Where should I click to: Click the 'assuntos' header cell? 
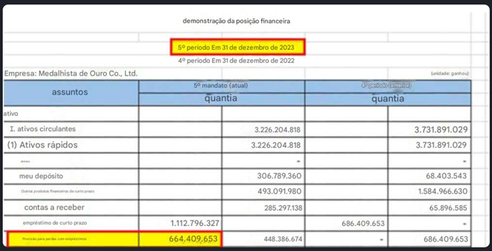tap(71, 93)
